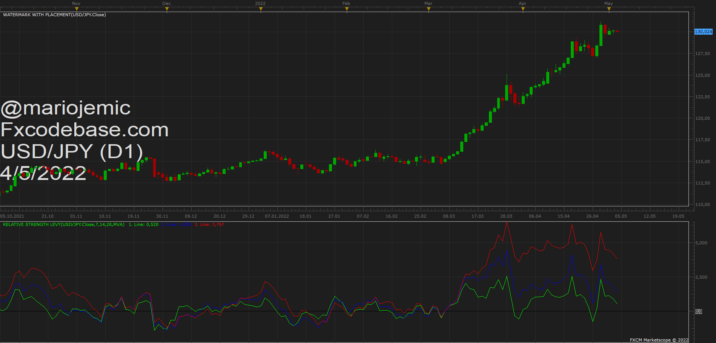The height and width of the screenshot is (343, 716).
Task: Click the 01.11 date on the time axis
Action: click(x=76, y=216)
